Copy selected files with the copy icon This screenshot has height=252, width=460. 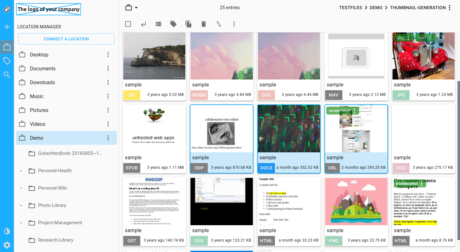(x=188, y=24)
